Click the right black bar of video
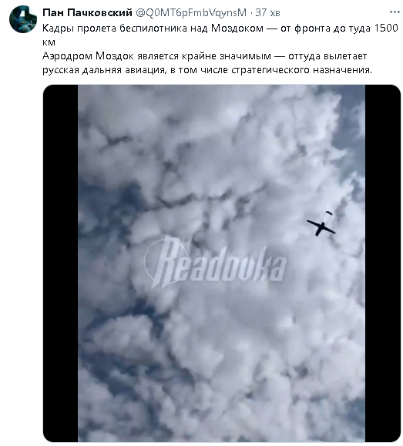The width and height of the screenshot is (403, 446). [383, 263]
